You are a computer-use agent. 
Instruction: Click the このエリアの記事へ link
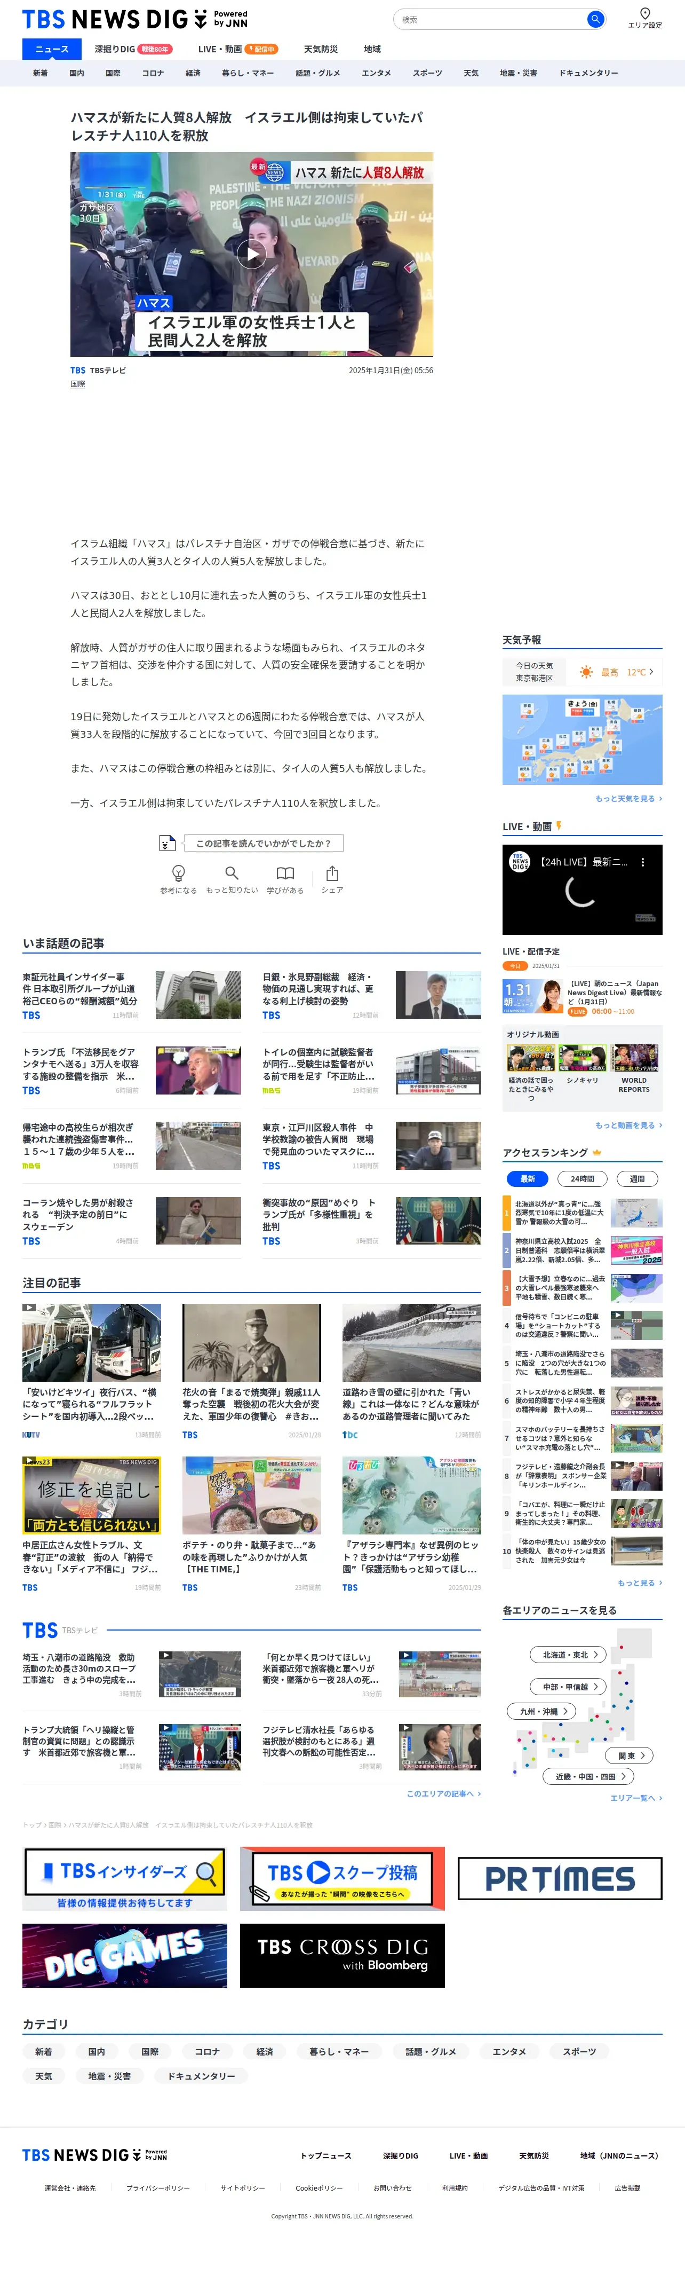coord(443,1794)
